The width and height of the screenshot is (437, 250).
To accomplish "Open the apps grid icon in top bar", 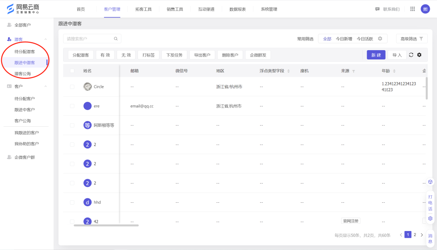I will coord(412,8).
